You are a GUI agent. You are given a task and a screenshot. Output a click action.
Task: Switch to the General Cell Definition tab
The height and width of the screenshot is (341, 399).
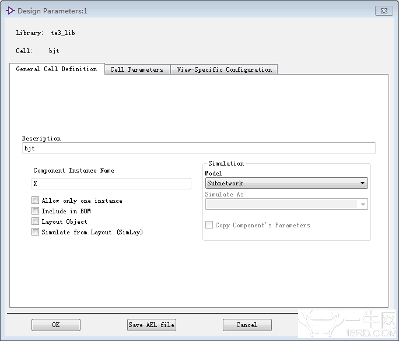57,69
